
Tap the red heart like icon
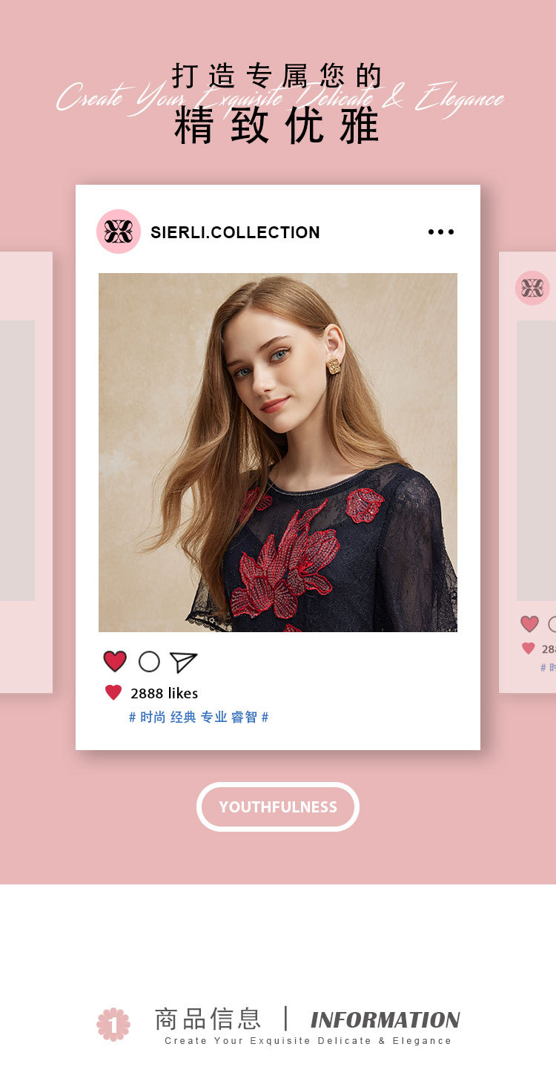115,661
